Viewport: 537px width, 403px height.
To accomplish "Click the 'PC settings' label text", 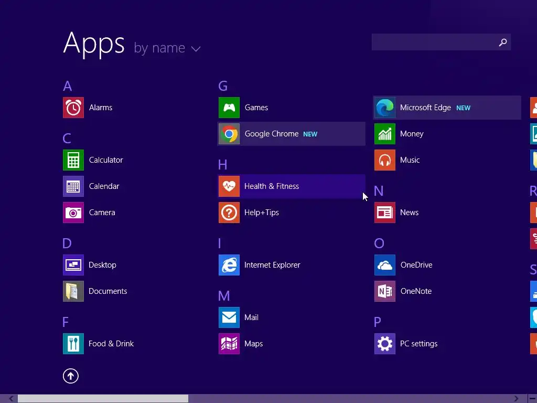I will tap(419, 344).
